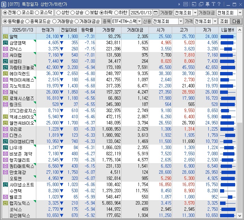Open the 거래량 전체조회 dropdown
The width and height of the screenshot is (244, 220).
pyautogui.click(x=195, y=13)
